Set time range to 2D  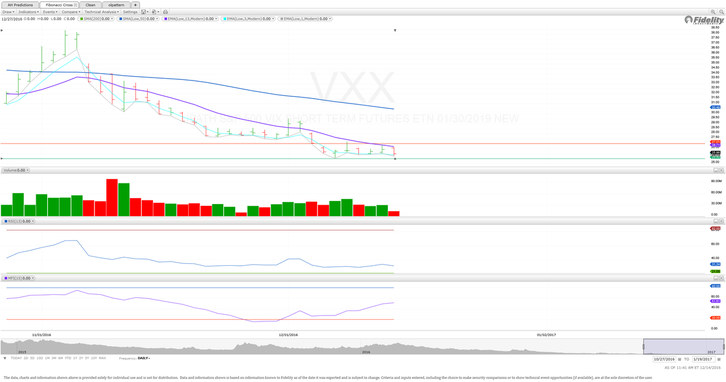[x=26, y=358]
